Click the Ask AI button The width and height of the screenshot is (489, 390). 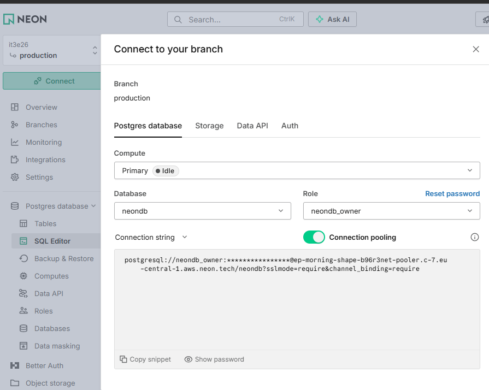point(332,19)
